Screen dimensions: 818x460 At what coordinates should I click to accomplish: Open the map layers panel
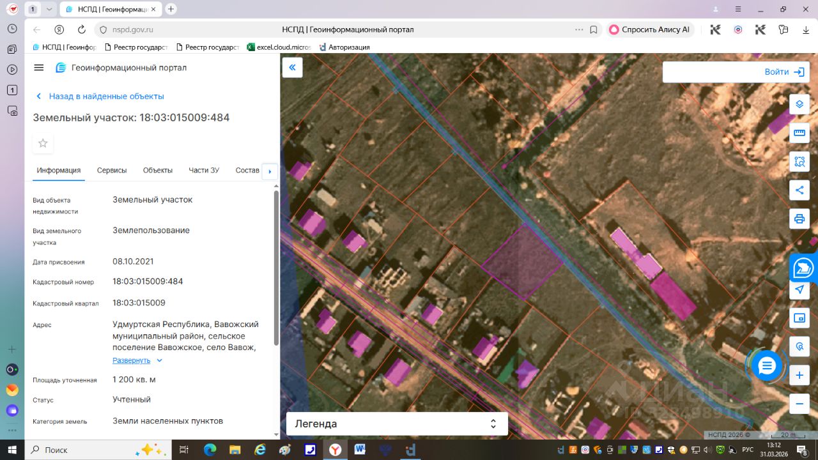(799, 104)
